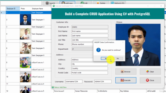This screenshot has width=166, height=93.
Task: Click the Postal Code input field
Action: point(89,73)
